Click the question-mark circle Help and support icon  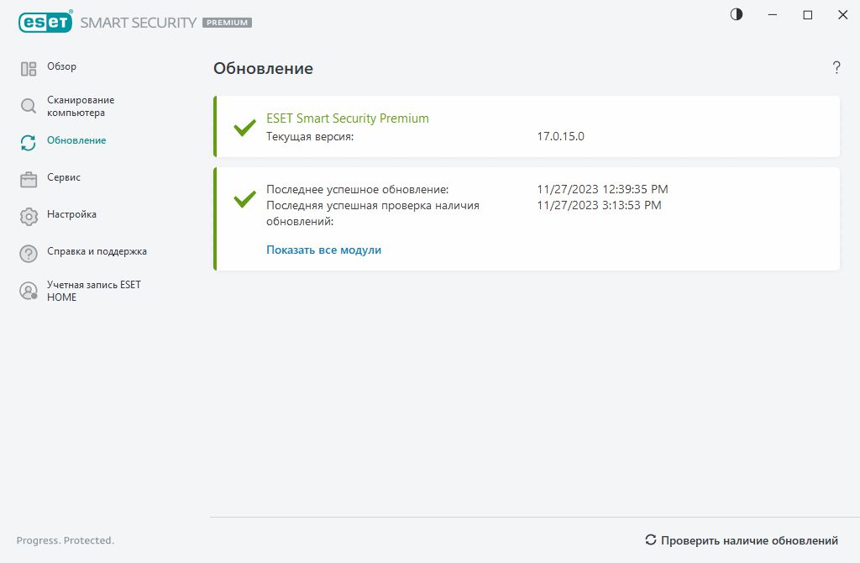(x=29, y=253)
